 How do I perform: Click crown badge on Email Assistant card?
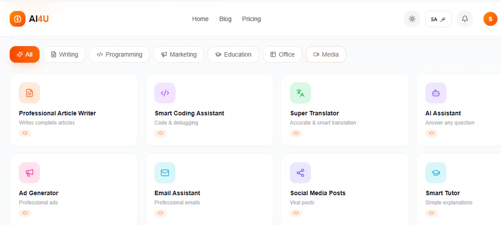click(161, 213)
